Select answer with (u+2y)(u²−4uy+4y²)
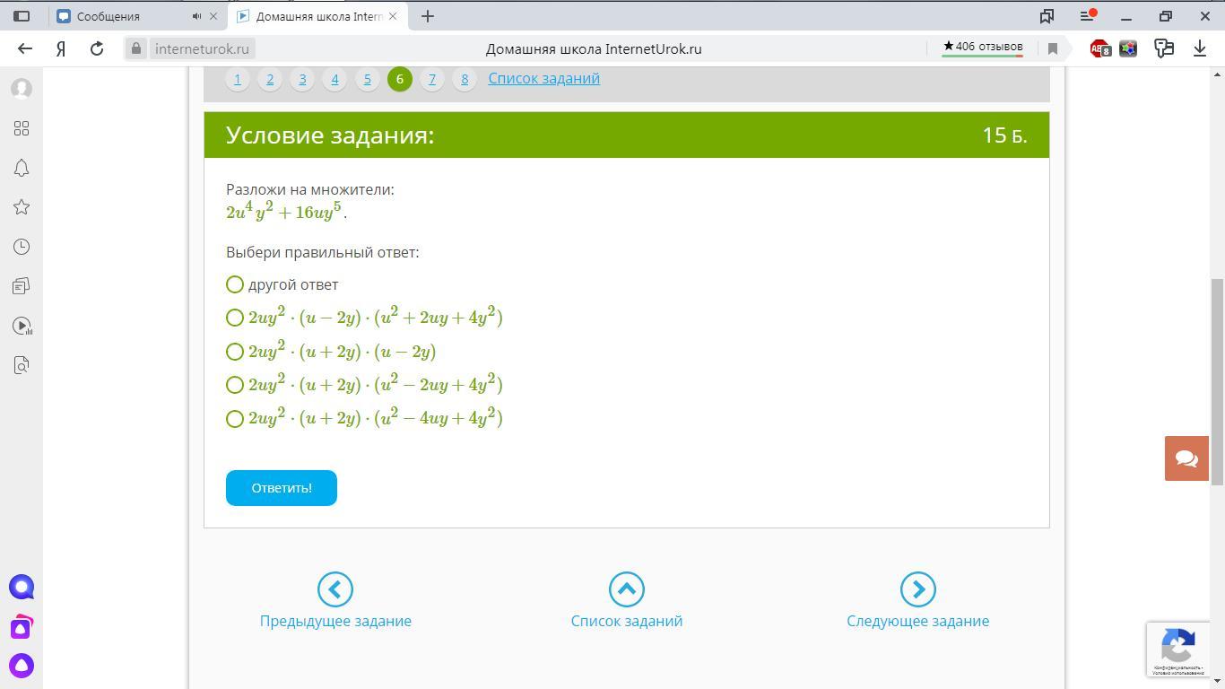 click(235, 419)
